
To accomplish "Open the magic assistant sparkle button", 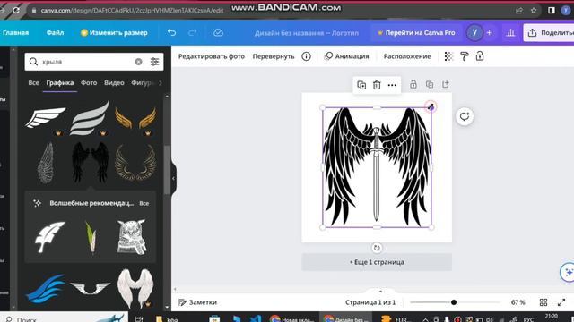I will pos(568,272).
